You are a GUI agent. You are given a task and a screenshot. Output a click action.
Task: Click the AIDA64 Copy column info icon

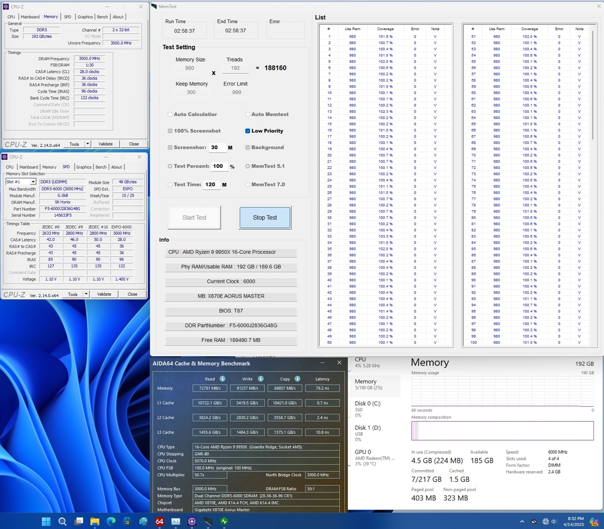coord(297,379)
